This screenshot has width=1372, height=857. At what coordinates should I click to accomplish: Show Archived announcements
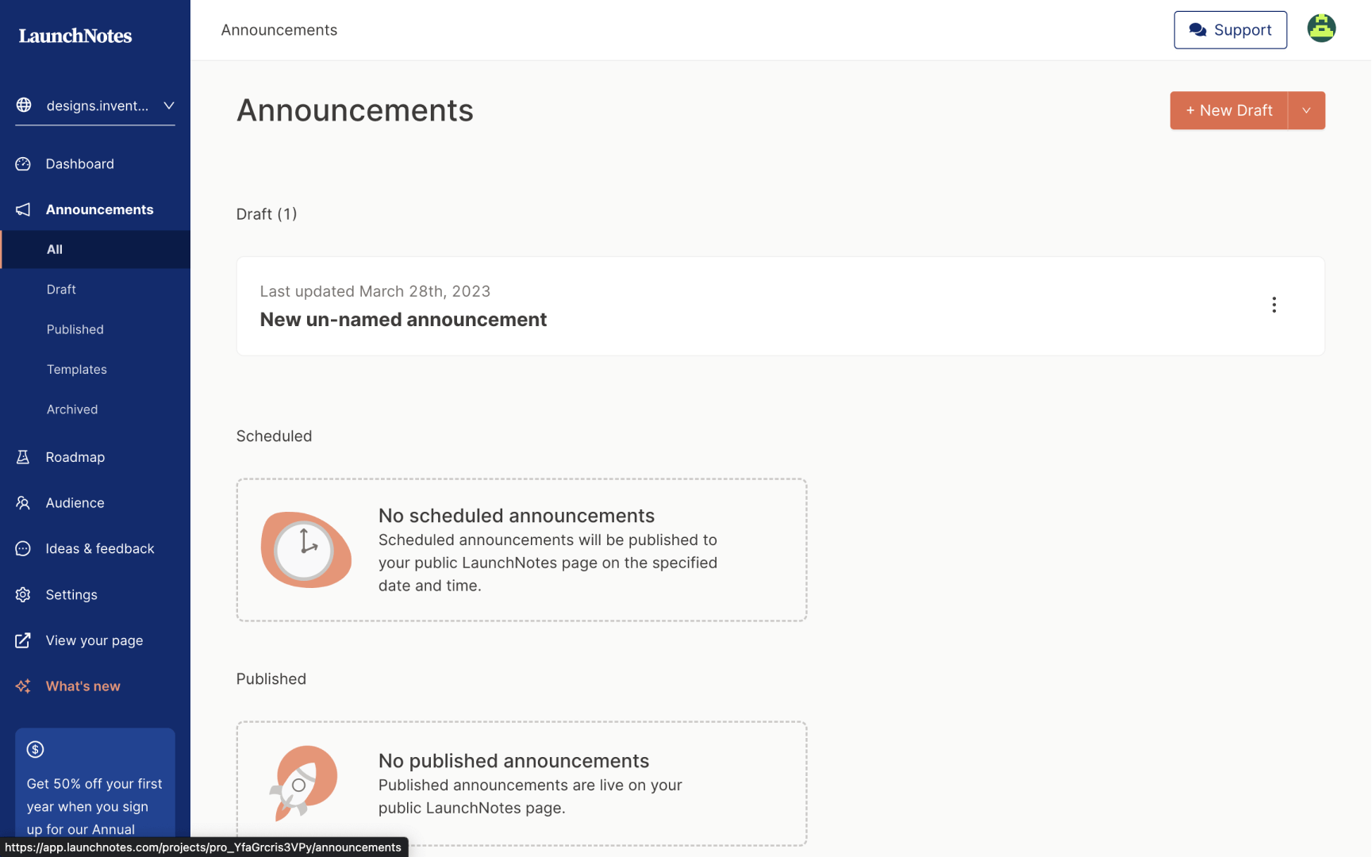(72, 409)
